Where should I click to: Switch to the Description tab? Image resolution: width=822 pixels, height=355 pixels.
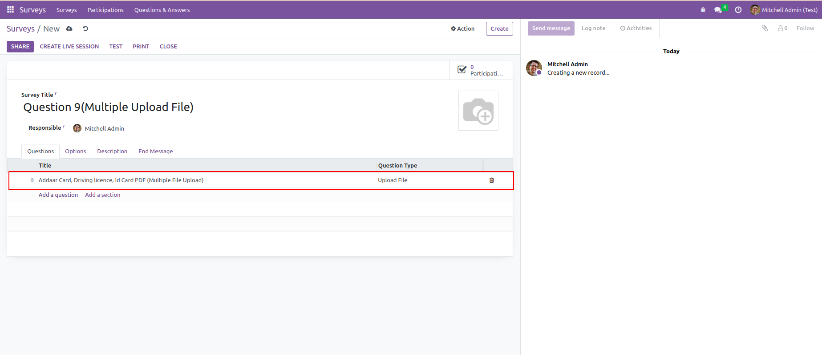click(112, 151)
